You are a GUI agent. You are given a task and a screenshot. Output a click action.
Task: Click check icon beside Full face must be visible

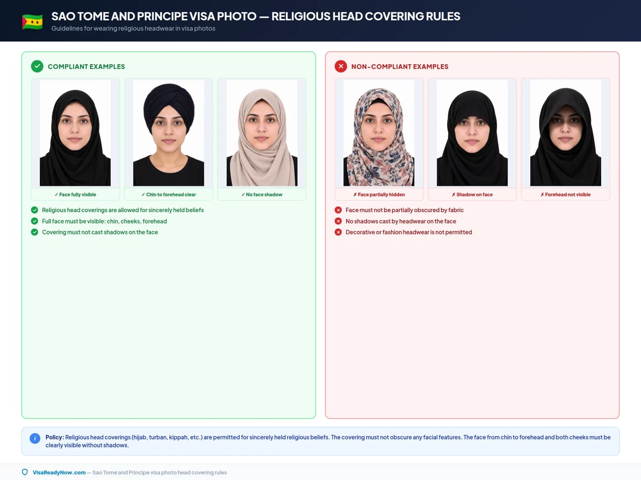[x=35, y=221]
